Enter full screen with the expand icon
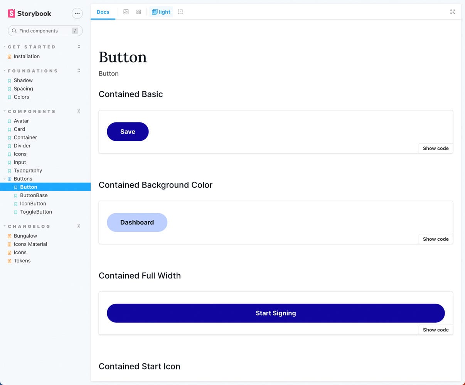Image resolution: width=465 pixels, height=385 pixels. pos(453,12)
